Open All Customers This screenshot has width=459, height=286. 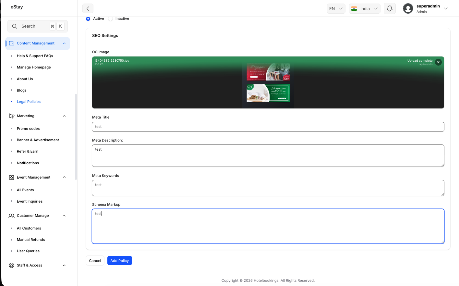(29, 228)
